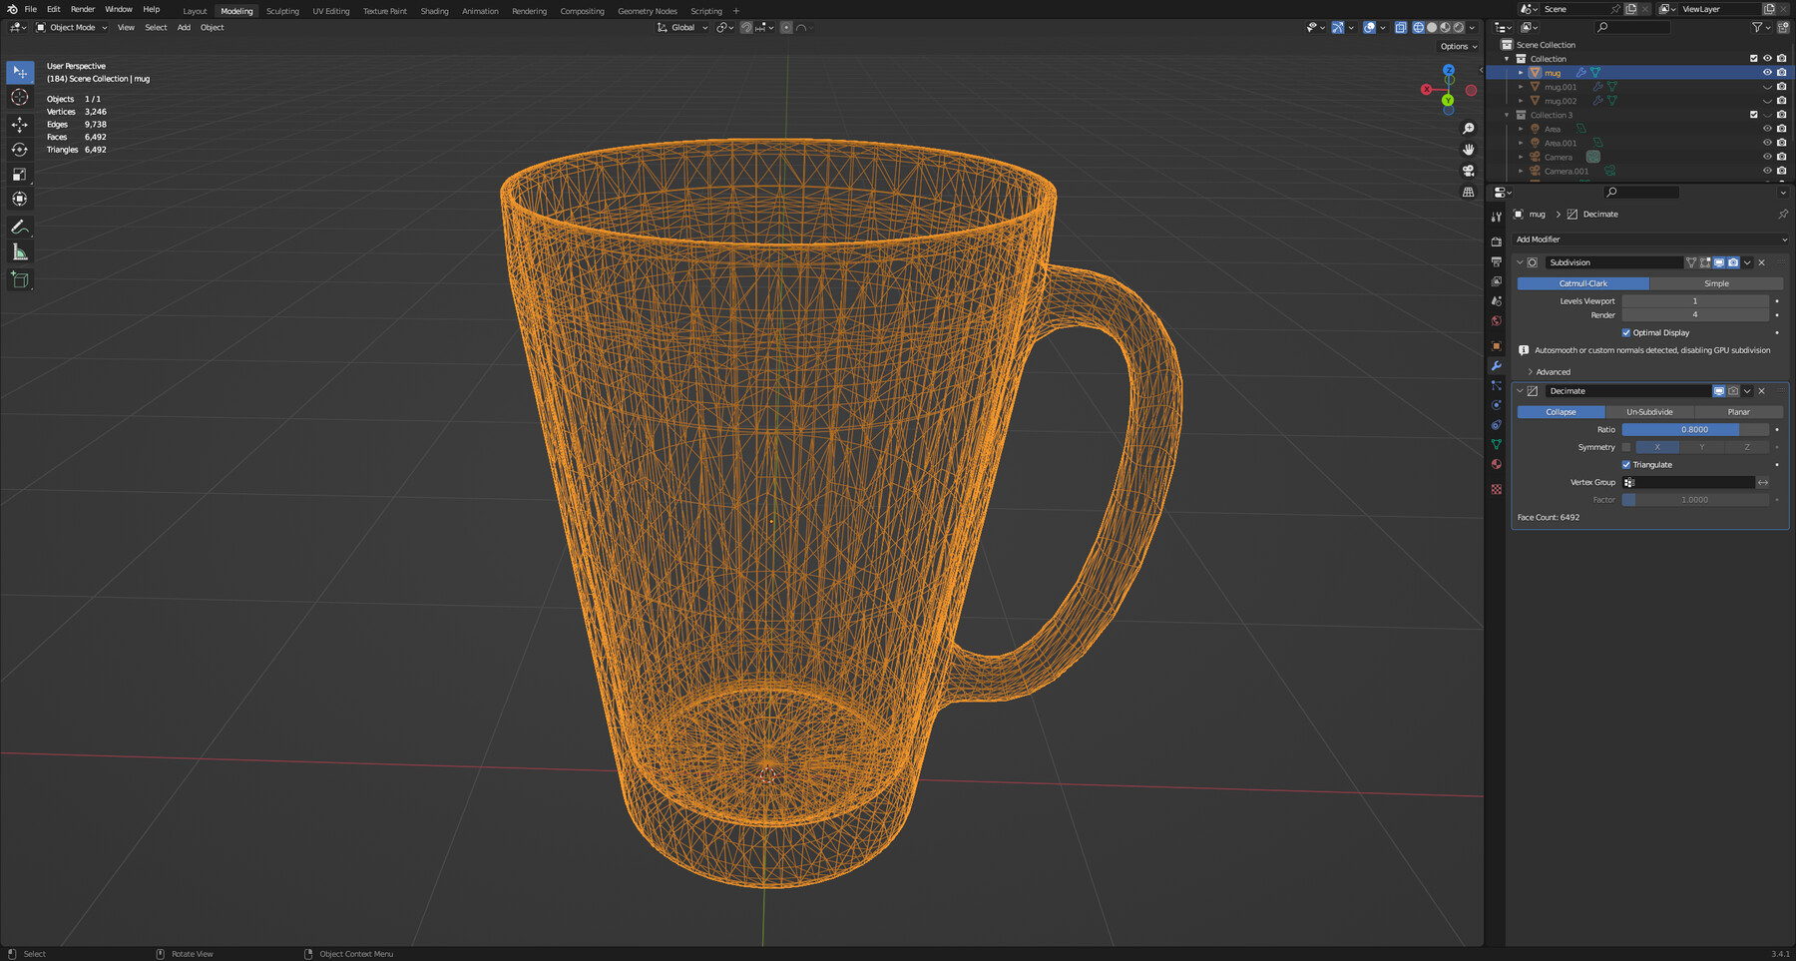
Task: Open Render Properties (camera back icon)
Action: click(x=1496, y=240)
